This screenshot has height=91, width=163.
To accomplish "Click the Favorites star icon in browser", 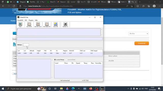I will 143,6.
